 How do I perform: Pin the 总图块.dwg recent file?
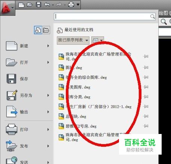tap(146, 116)
